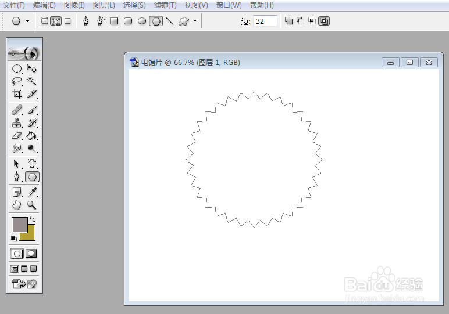
Task: Switch to Standard Screen mode
Action: click(x=15, y=269)
